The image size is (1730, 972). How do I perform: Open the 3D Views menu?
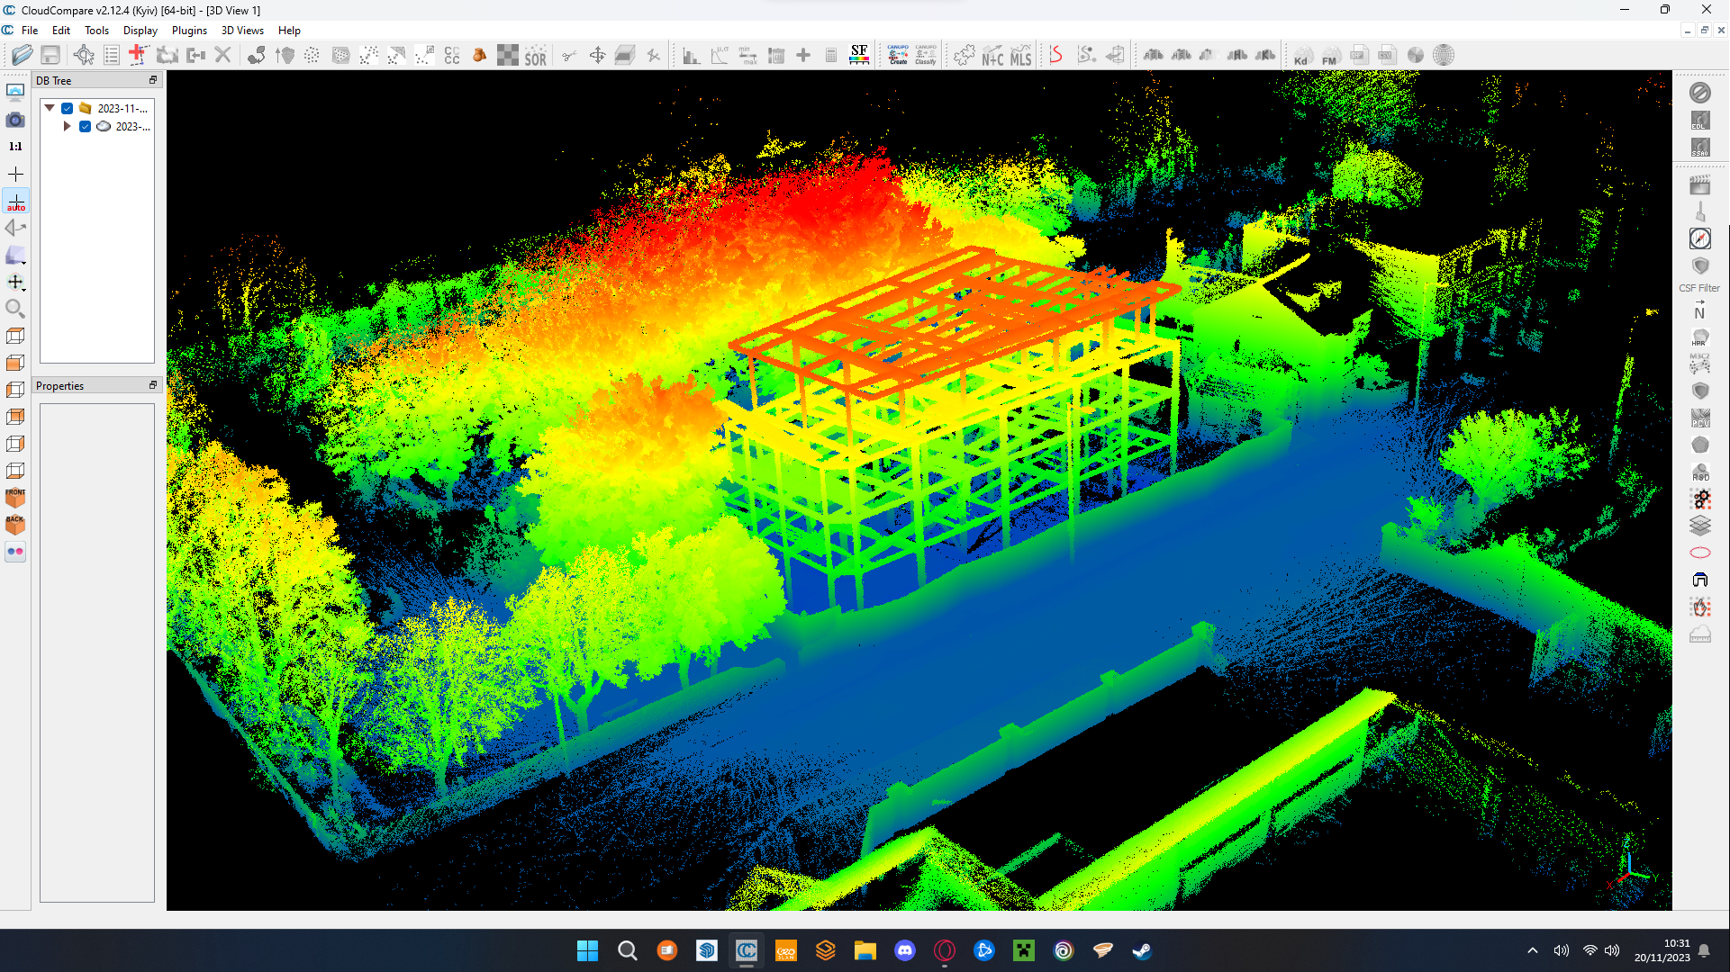pyautogui.click(x=242, y=30)
